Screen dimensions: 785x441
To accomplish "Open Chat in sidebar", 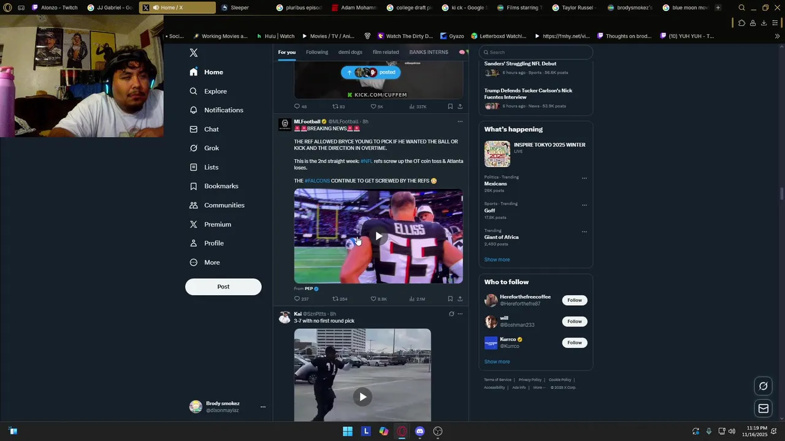I will [204, 129].
